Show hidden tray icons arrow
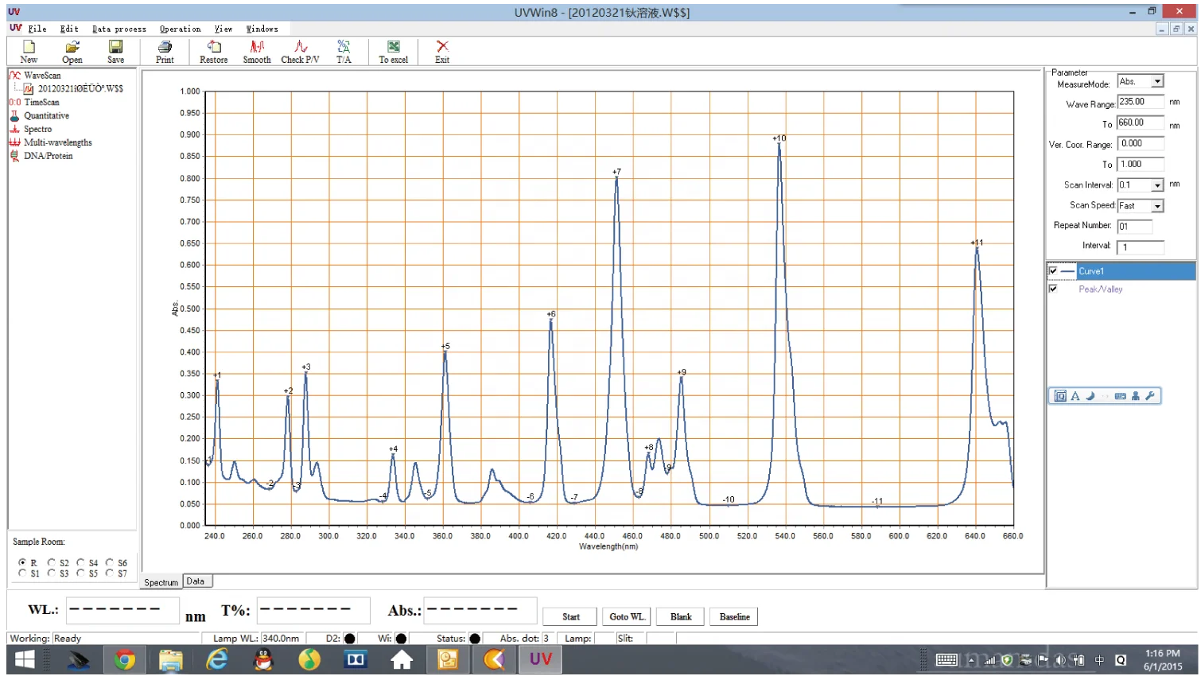Screen dimensions: 1201x676 coord(971,660)
